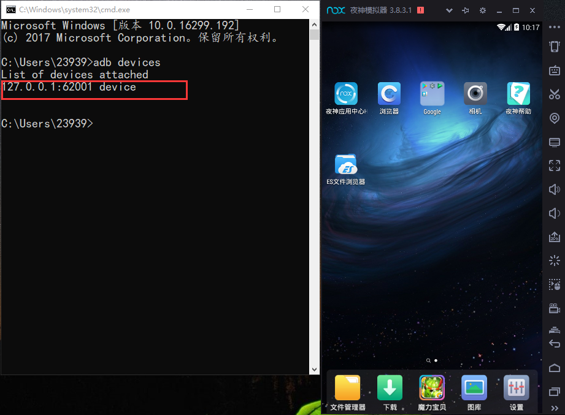Image resolution: width=565 pixels, height=415 pixels.
Task: Open the Google apps folder
Action: 432,94
